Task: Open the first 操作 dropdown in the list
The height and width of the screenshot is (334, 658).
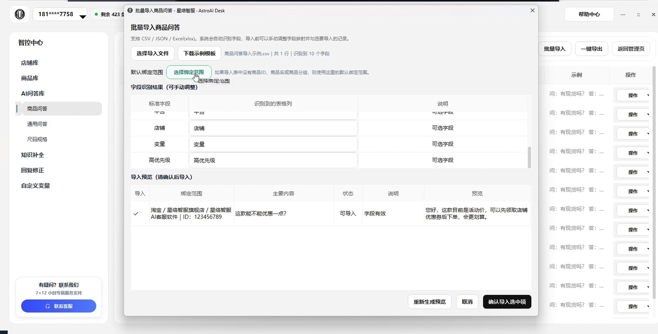Action: (x=633, y=95)
